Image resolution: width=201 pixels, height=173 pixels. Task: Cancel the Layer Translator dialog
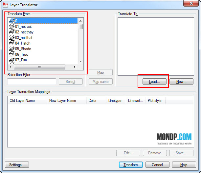click(157, 165)
